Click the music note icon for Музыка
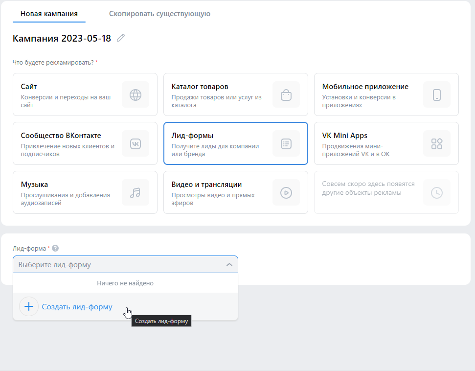 136,193
